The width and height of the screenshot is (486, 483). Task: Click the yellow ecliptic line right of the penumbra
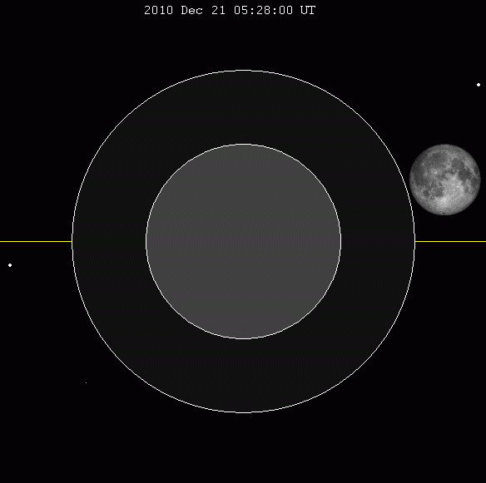tap(450, 241)
